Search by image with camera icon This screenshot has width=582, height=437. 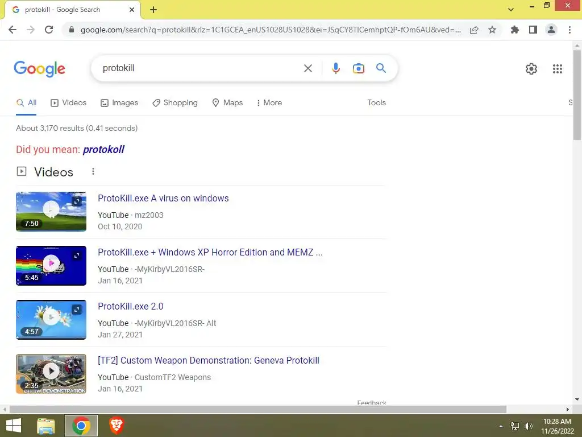[x=359, y=68]
